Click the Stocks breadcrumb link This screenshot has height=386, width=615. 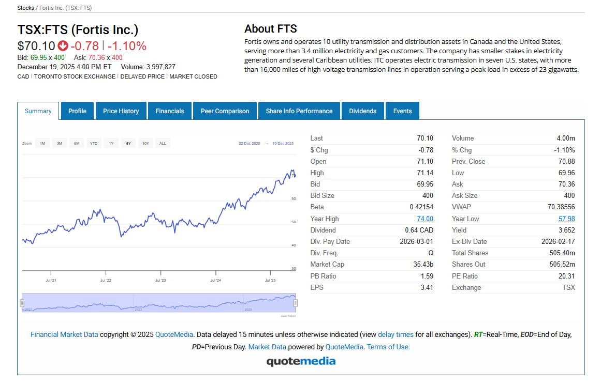click(x=25, y=8)
